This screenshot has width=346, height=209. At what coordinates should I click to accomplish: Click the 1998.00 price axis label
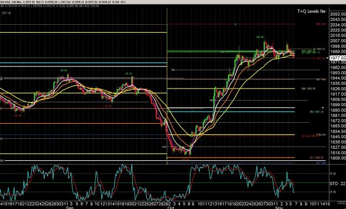338,46
